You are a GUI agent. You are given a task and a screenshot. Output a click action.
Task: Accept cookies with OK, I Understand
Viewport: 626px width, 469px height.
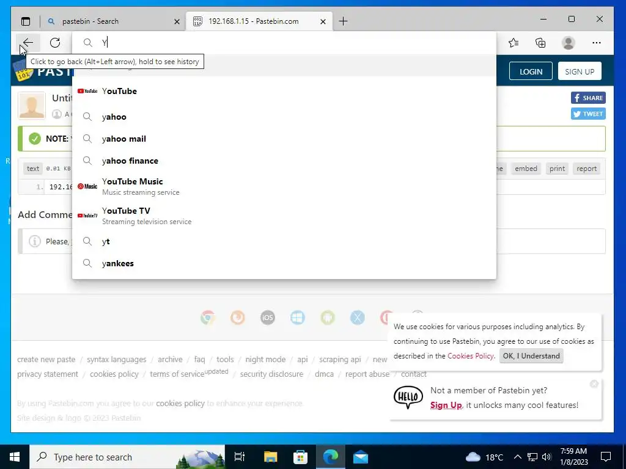(531, 356)
